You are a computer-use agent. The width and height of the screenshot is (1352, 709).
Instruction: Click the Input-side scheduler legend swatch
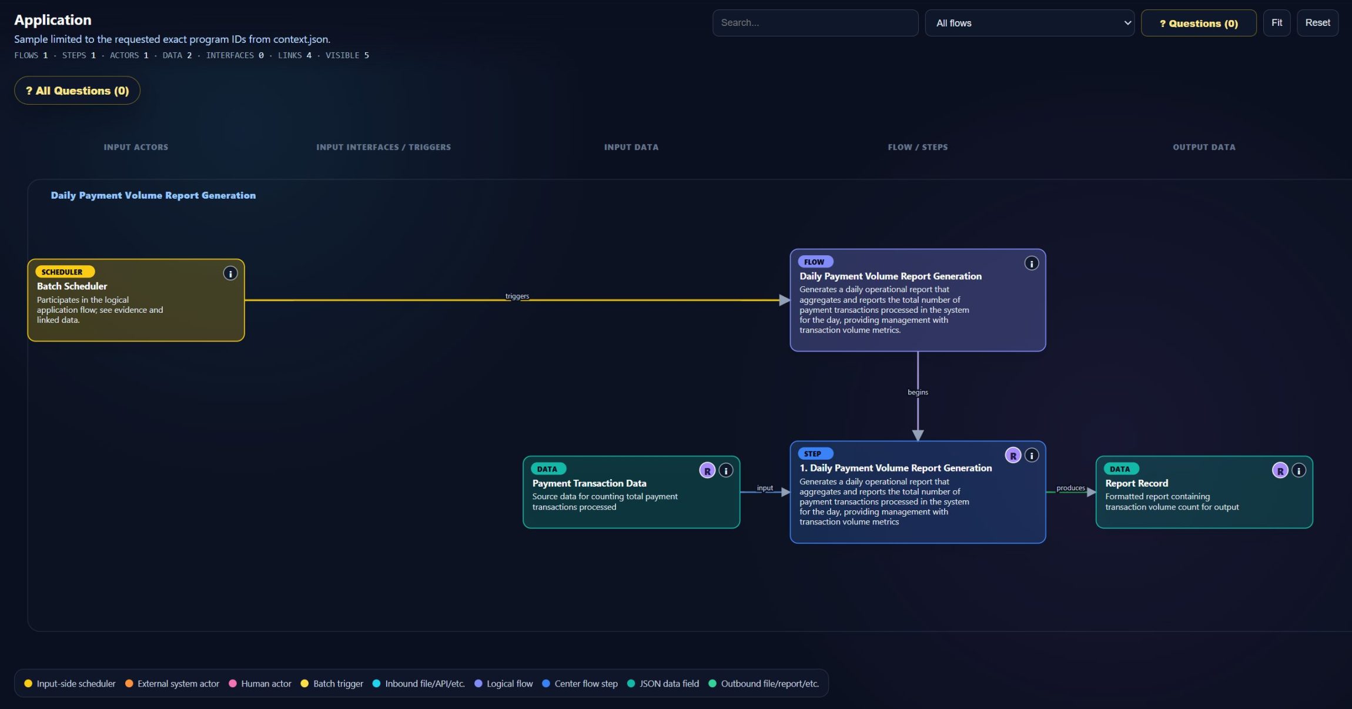click(x=28, y=684)
